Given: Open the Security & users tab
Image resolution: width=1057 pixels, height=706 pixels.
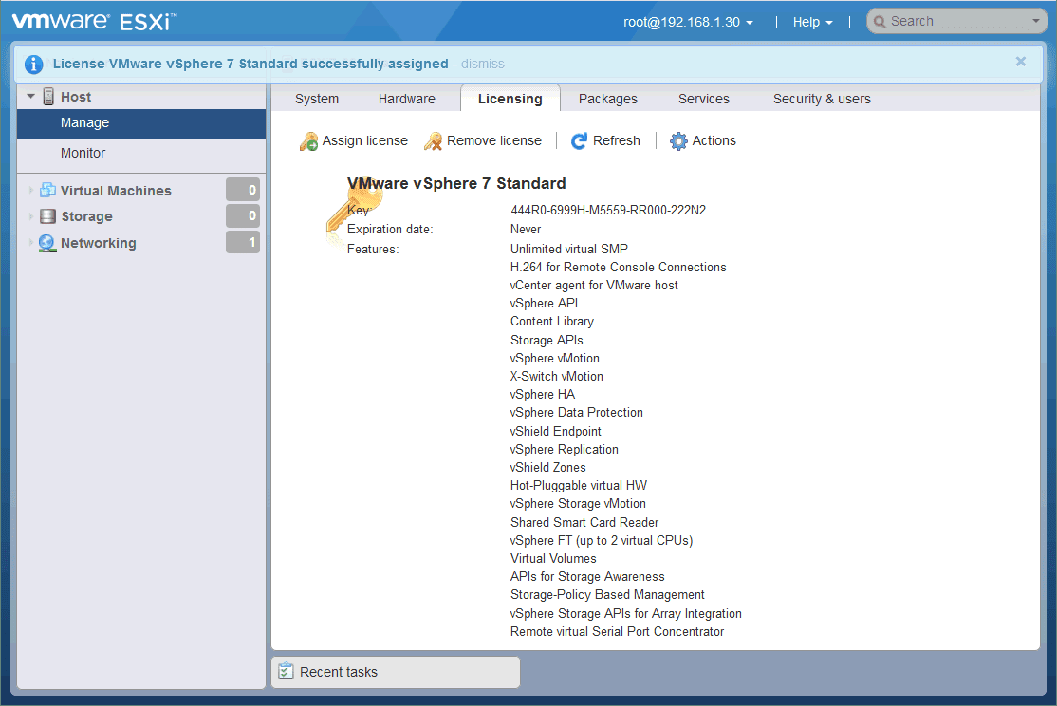Looking at the screenshot, I should click(821, 98).
